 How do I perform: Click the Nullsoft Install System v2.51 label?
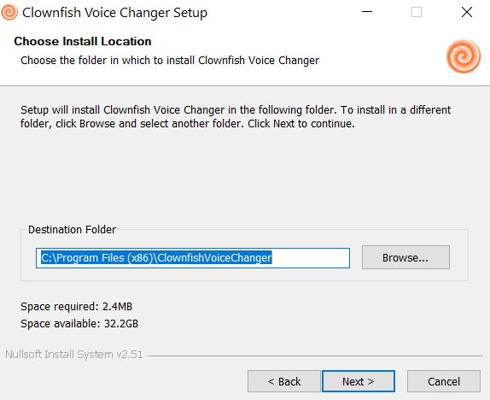(74, 355)
